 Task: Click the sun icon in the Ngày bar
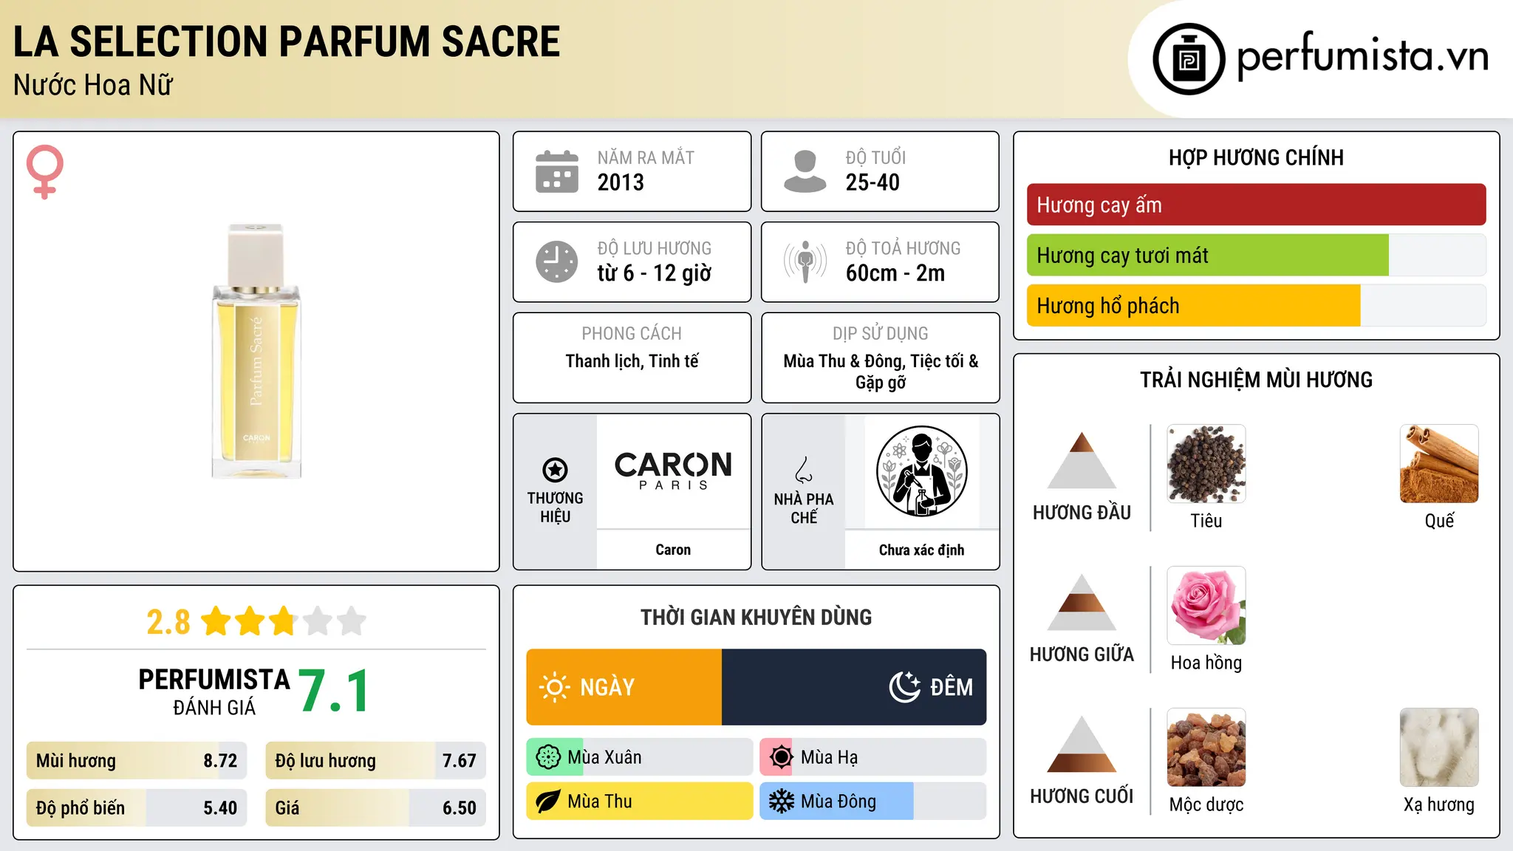[x=554, y=687]
